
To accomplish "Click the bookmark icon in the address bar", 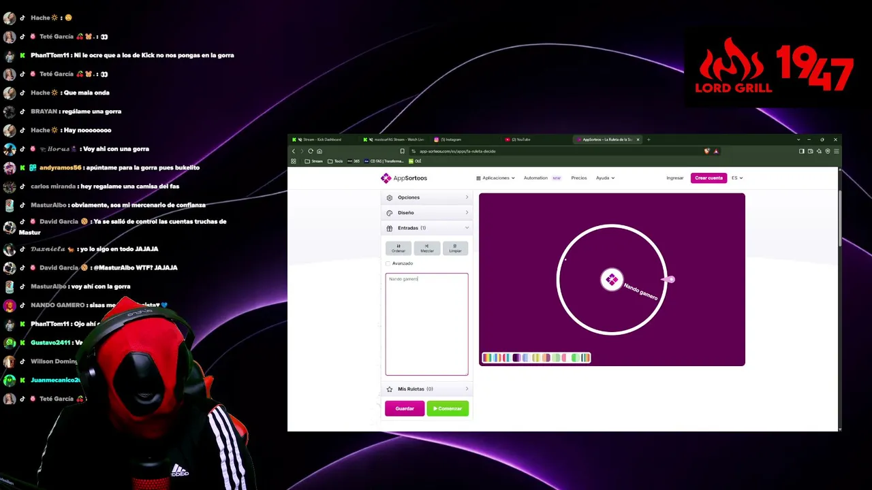I will coord(402,151).
